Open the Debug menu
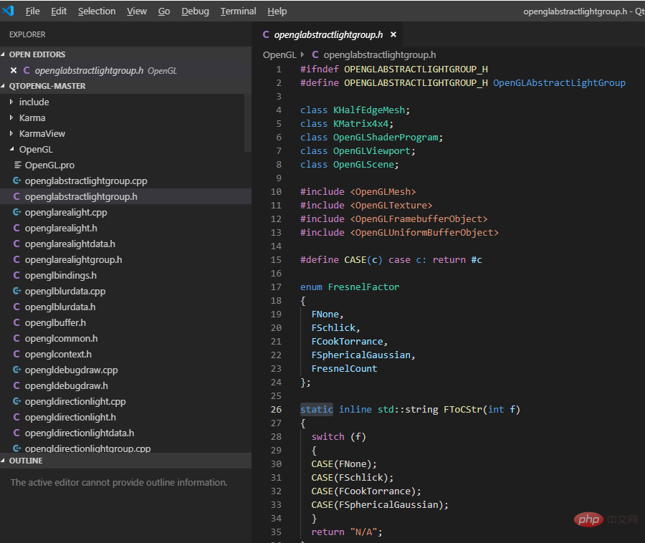 point(196,11)
